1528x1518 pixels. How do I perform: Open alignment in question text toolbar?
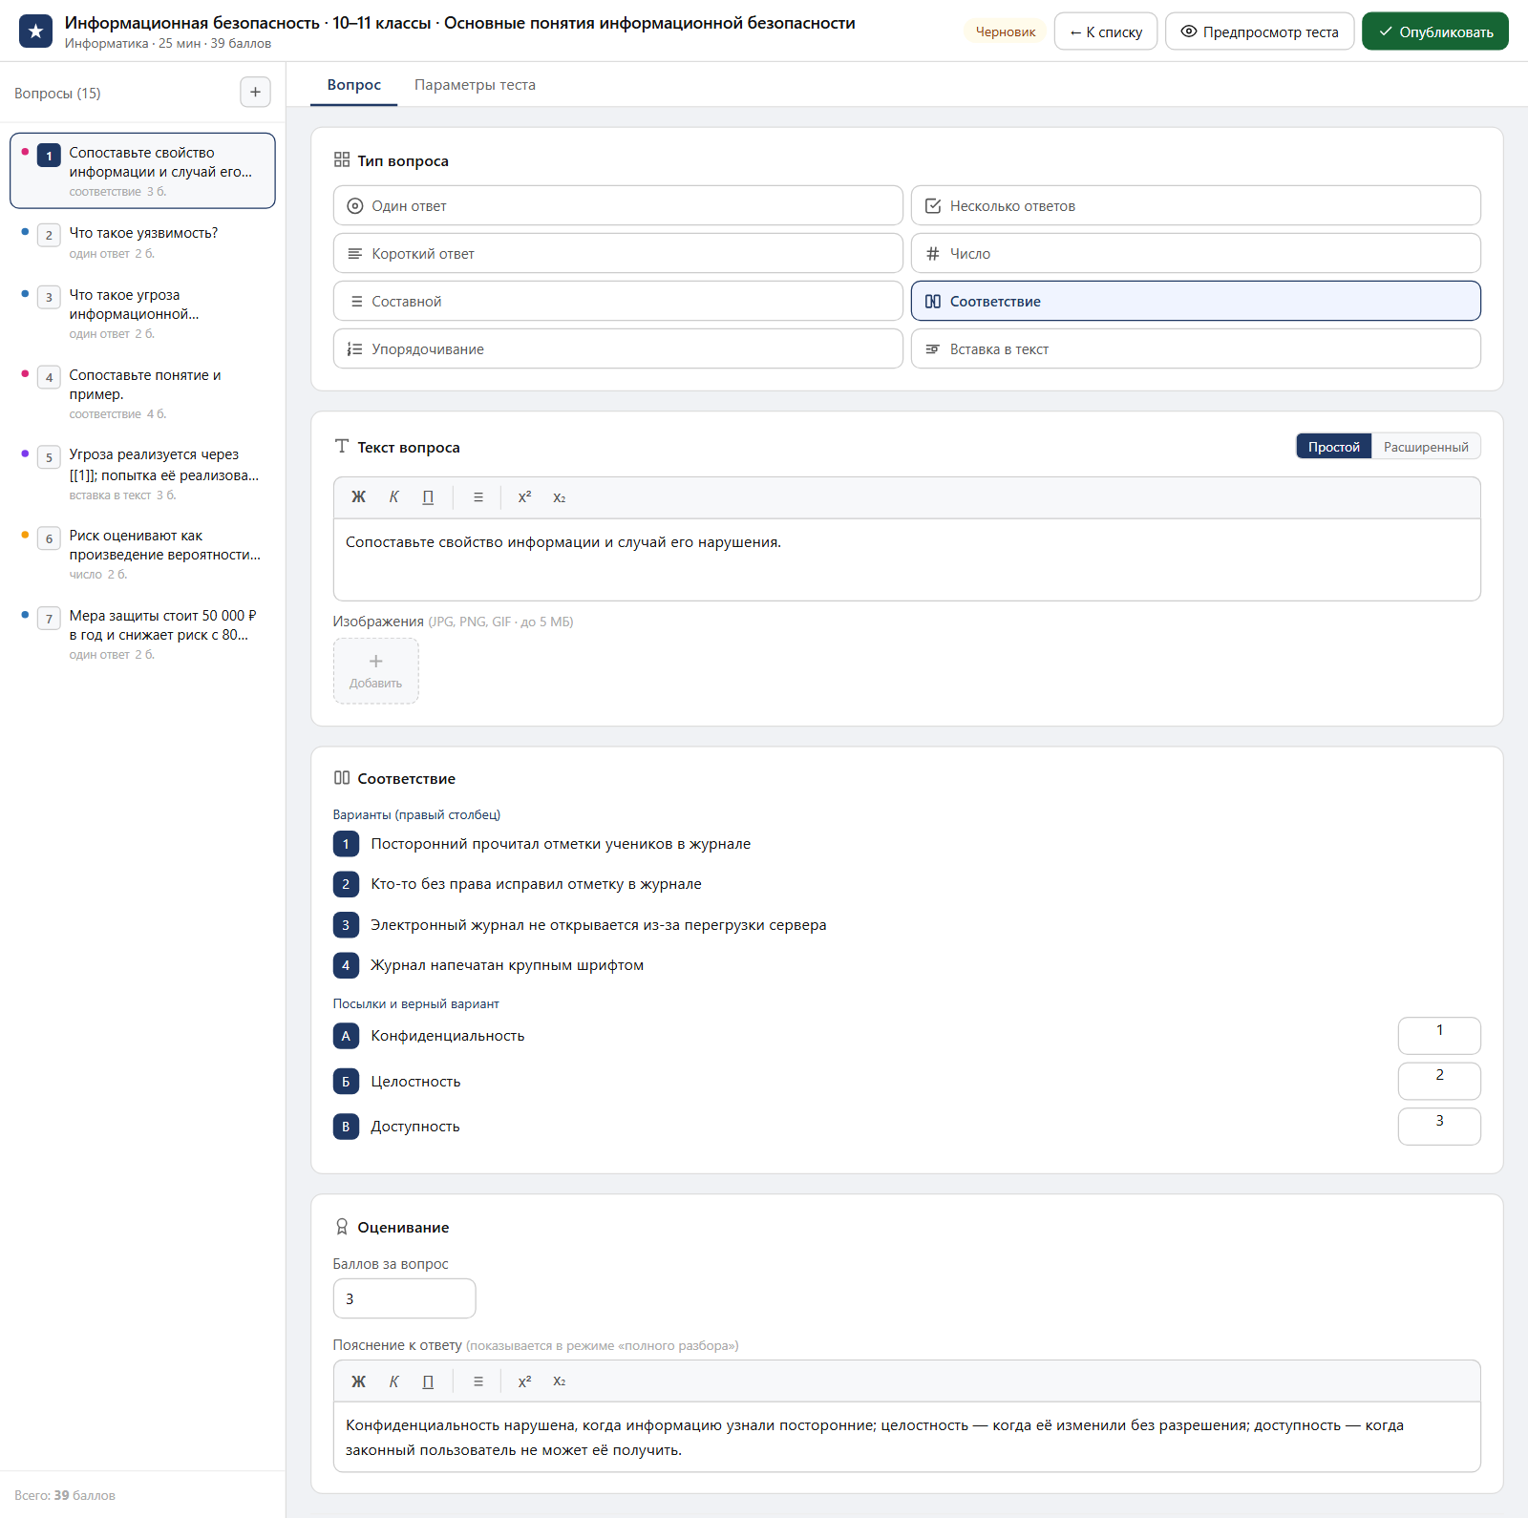tap(478, 497)
